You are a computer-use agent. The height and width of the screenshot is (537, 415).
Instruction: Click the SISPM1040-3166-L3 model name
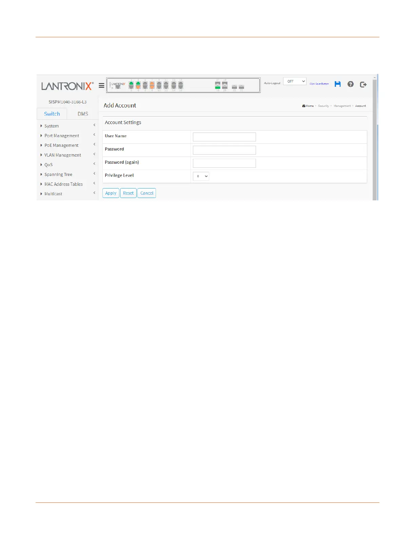[x=67, y=102]
